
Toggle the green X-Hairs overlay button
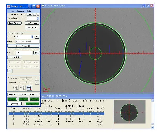23,99
